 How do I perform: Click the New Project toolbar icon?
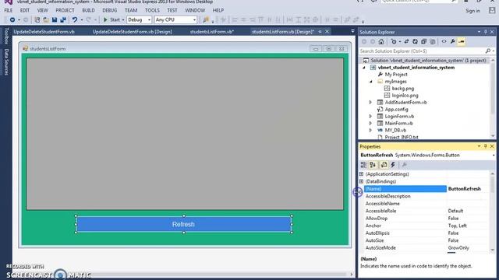pyautogui.click(x=37, y=19)
